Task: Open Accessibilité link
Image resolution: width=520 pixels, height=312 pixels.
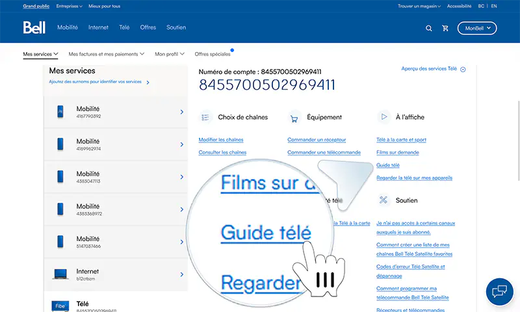Action: [x=459, y=6]
